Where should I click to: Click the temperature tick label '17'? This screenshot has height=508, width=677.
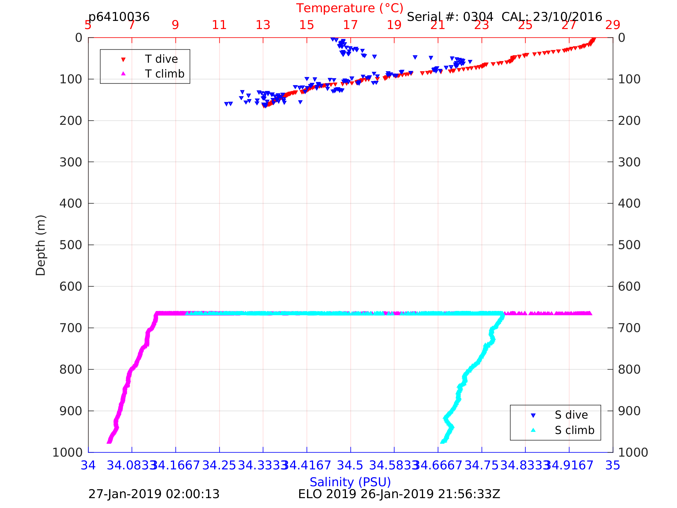pyautogui.click(x=351, y=25)
